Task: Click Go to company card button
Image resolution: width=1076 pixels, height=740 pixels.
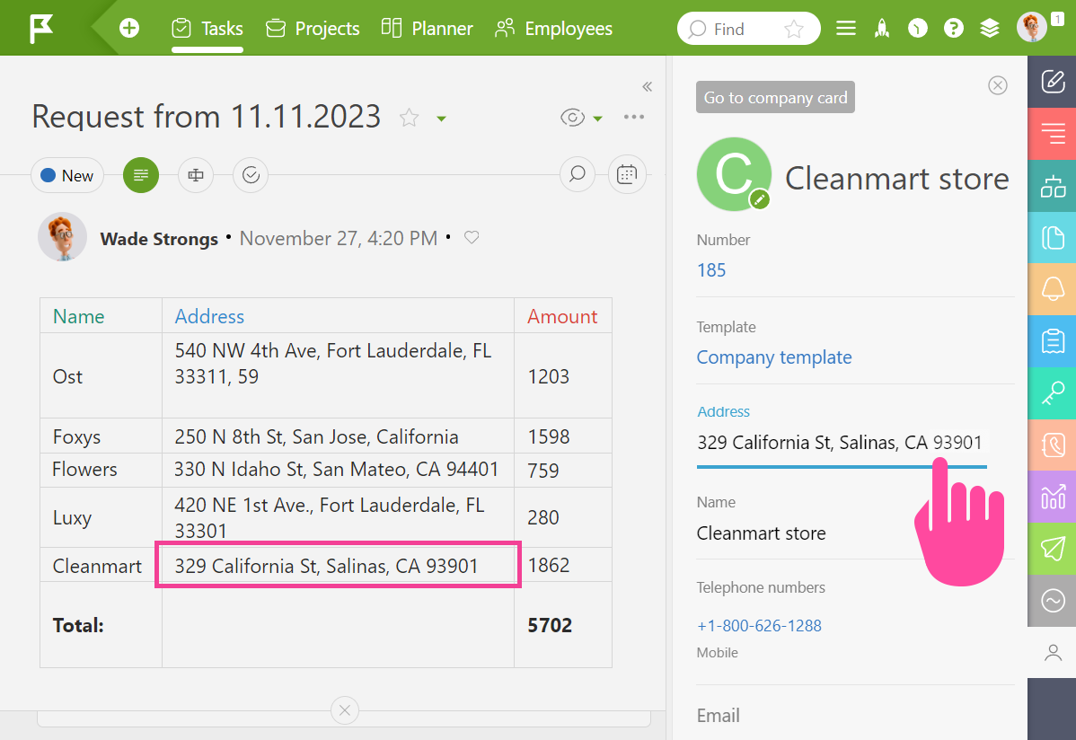Action: pos(775,98)
